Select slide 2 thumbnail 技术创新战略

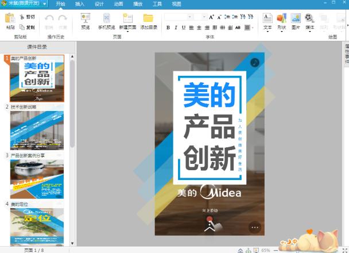point(37,131)
